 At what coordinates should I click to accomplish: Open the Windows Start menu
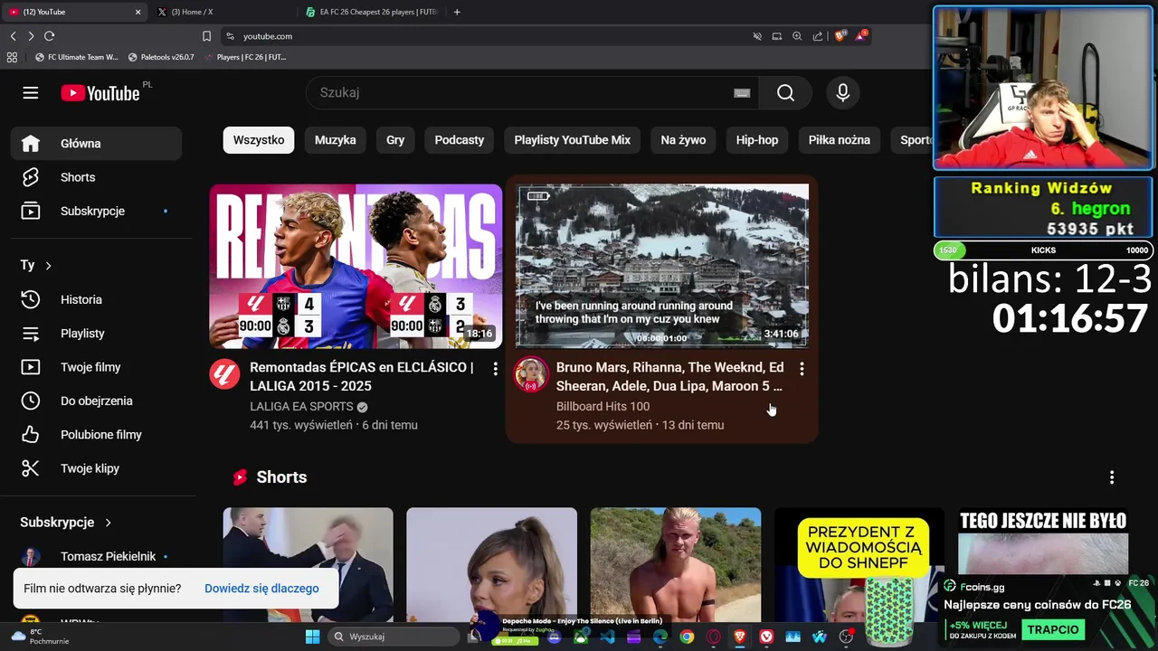click(x=312, y=637)
